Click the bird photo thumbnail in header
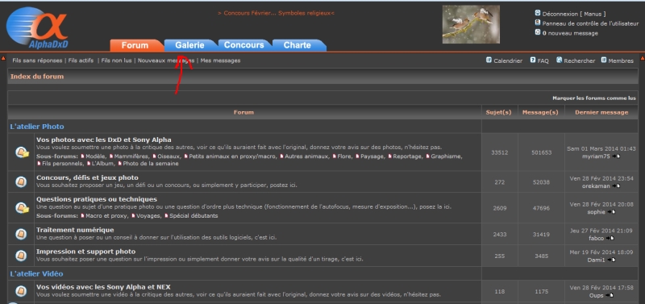This screenshot has height=304, width=645. [x=471, y=24]
